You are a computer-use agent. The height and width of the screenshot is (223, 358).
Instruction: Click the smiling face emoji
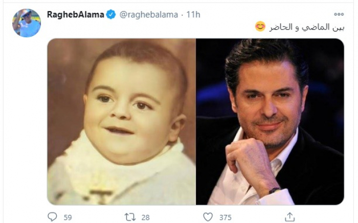(x=260, y=27)
